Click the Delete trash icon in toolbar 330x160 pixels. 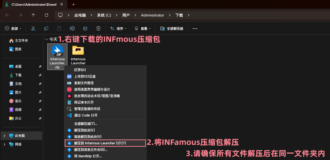98,28
